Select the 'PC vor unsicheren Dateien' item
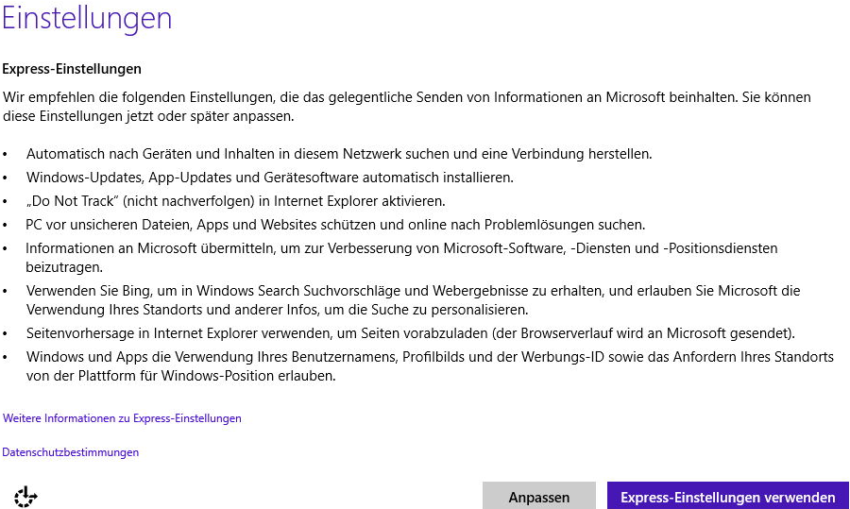The height and width of the screenshot is (509, 850). pyautogui.click(x=335, y=225)
